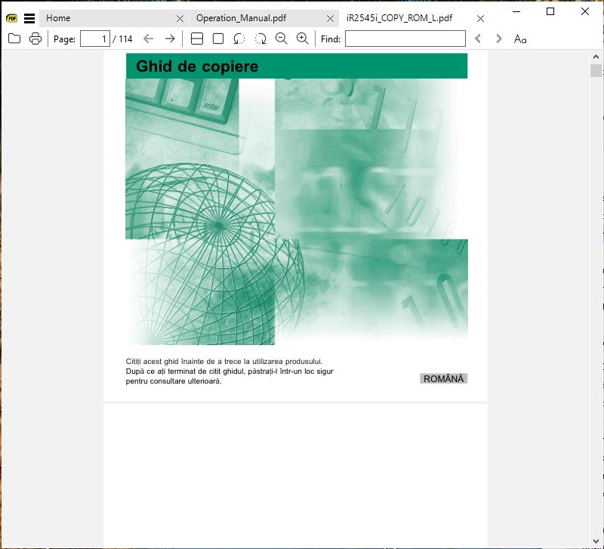Find next match arrow
This screenshot has width=604, height=549.
(x=499, y=39)
